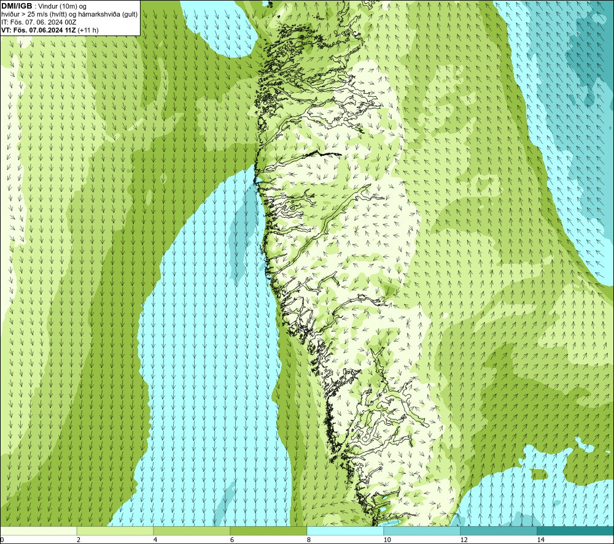614x544 pixels.
Task: Click the legend scale label '6'
Action: (232, 540)
